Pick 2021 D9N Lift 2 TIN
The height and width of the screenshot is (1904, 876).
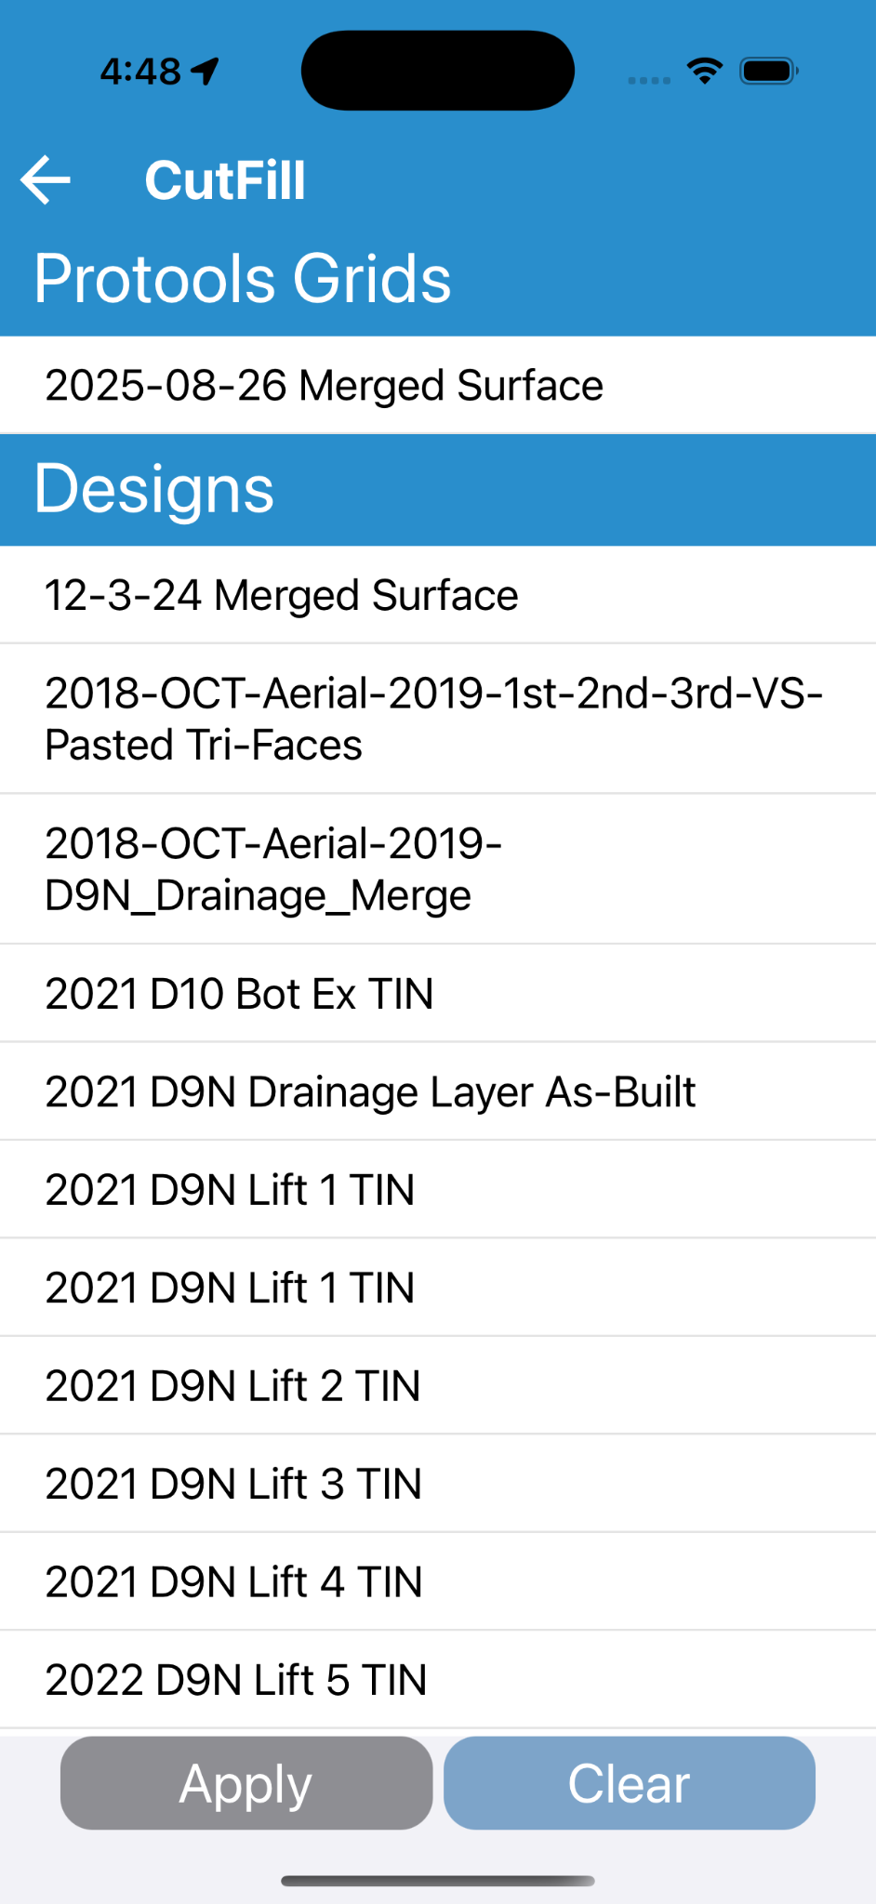437,1385
